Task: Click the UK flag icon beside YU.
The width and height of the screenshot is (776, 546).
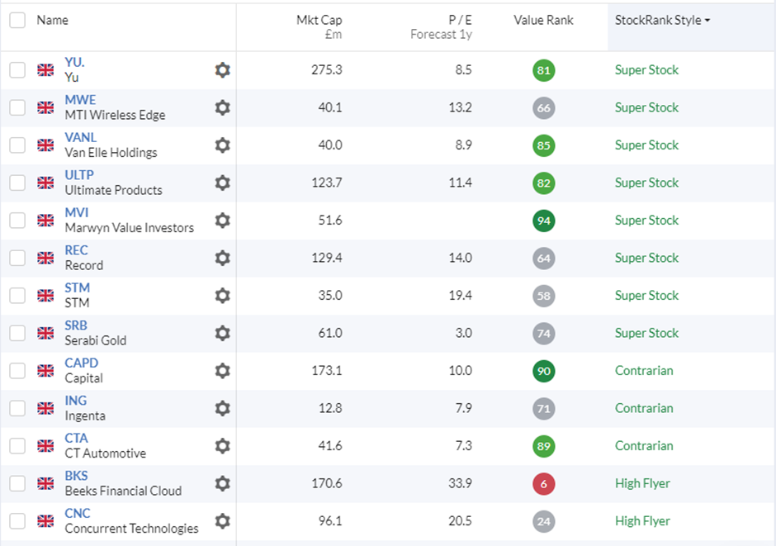Action: pos(45,69)
